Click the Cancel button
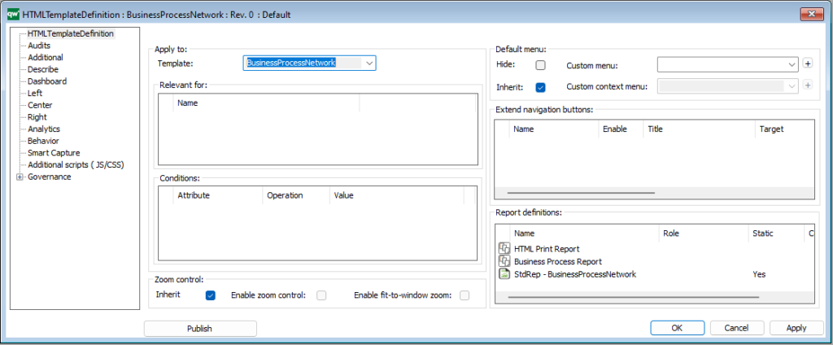The height and width of the screenshot is (345, 833). point(740,328)
